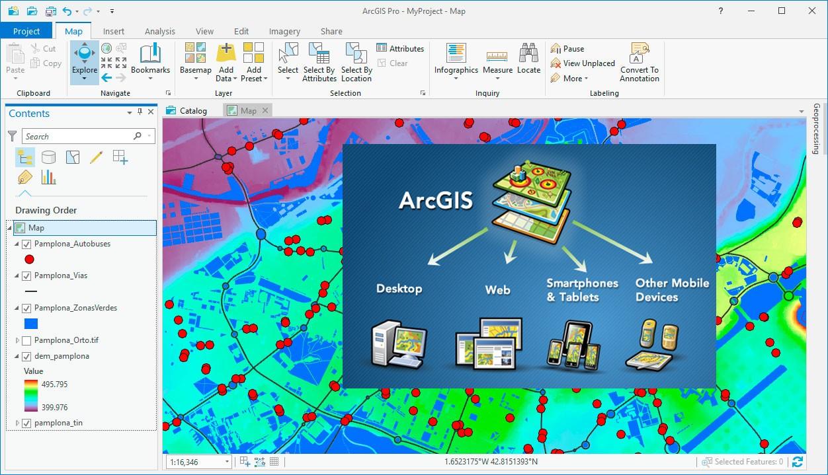
Task: Open Select By Attributes
Action: (x=319, y=62)
